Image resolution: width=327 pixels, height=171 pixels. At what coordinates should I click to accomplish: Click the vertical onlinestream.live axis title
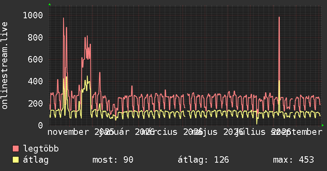[4, 66]
